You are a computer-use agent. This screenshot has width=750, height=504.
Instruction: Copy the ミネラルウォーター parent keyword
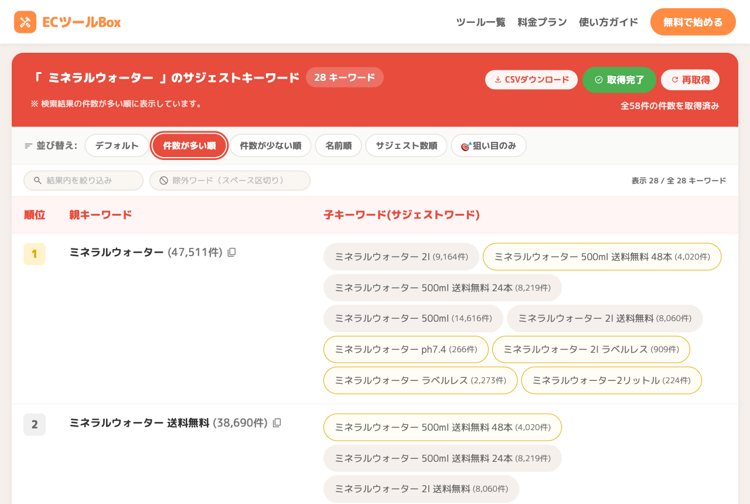[x=231, y=252]
